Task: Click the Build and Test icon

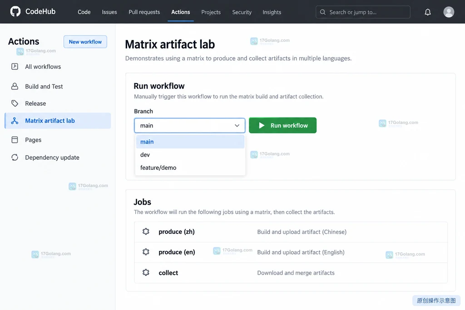Action: click(x=15, y=86)
